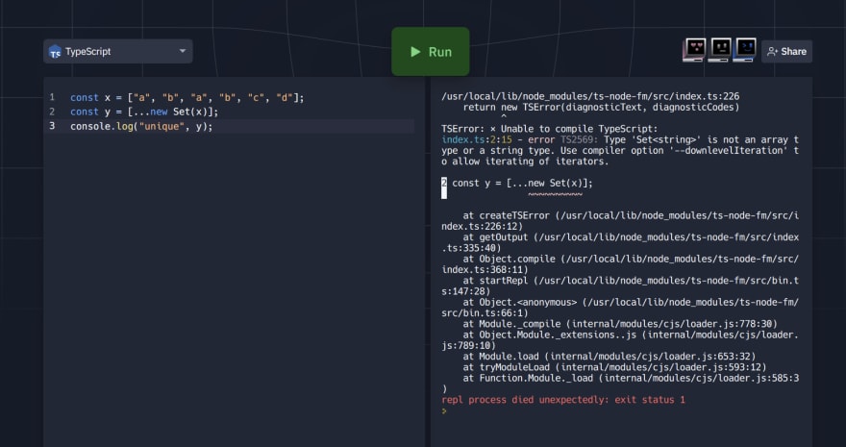Viewport: 846px width, 447px height.
Task: Click 'at createTSError' stack trace line
Action: [x=620, y=221]
